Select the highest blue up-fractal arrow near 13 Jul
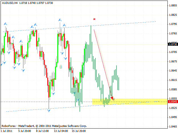 pos(60,20)
